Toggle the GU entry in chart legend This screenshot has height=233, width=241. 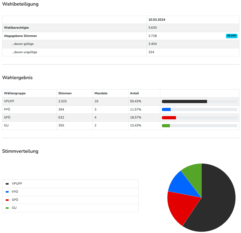click(14, 208)
